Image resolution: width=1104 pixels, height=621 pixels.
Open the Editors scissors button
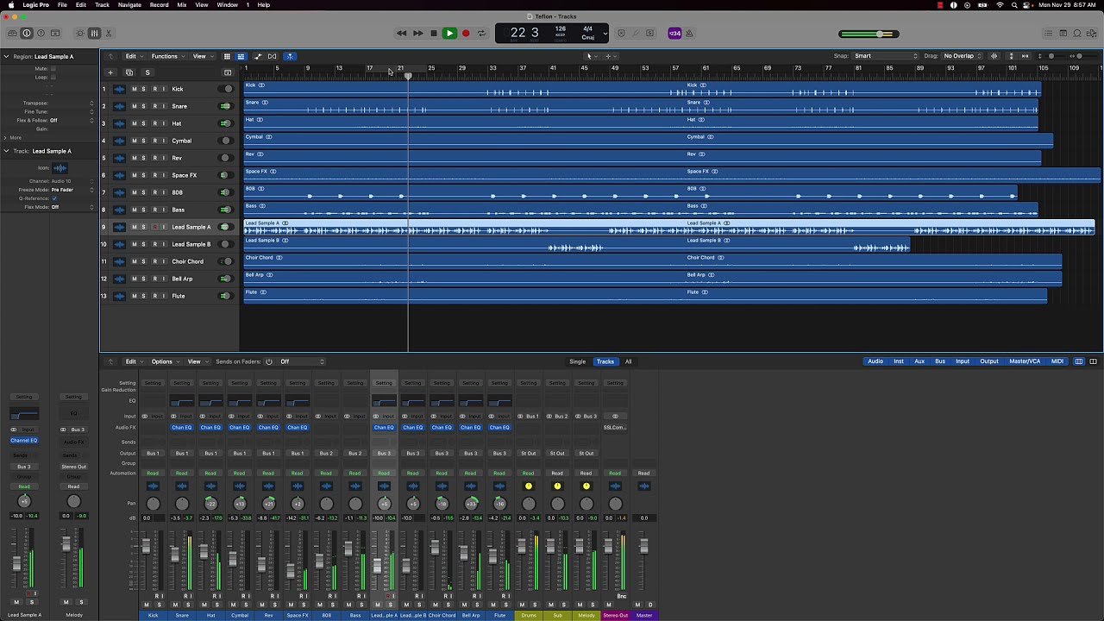[109, 34]
